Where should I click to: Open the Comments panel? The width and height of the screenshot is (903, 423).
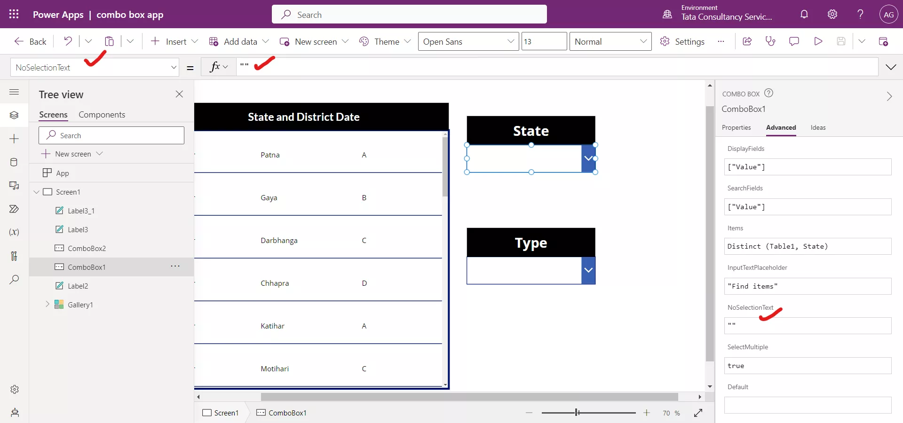(794, 41)
